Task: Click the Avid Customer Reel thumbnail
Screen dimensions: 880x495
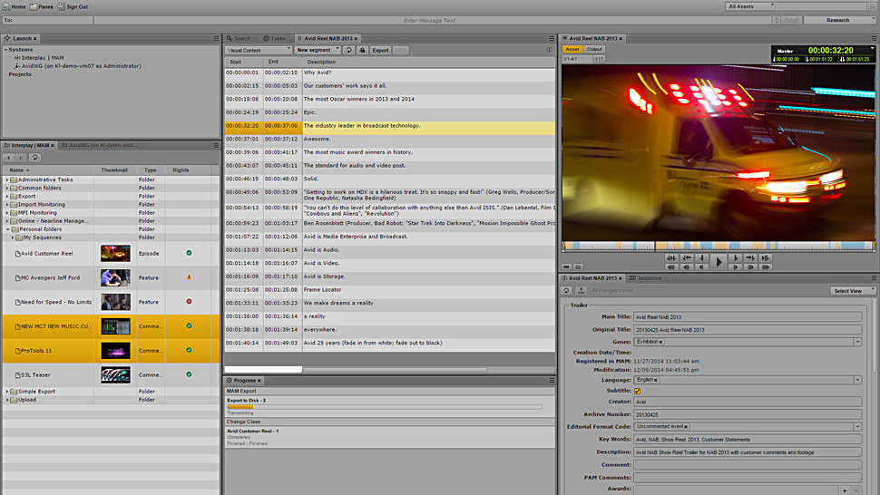Action: 115,253
